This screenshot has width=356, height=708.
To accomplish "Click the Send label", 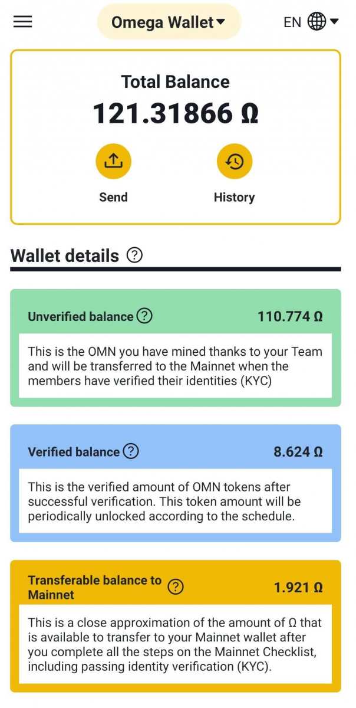I will [113, 197].
